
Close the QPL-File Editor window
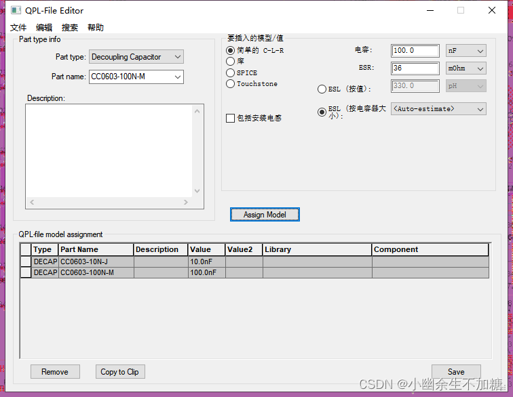click(492, 10)
